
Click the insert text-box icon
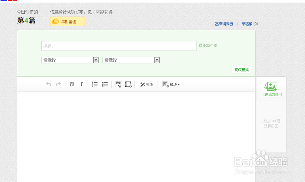118,84
